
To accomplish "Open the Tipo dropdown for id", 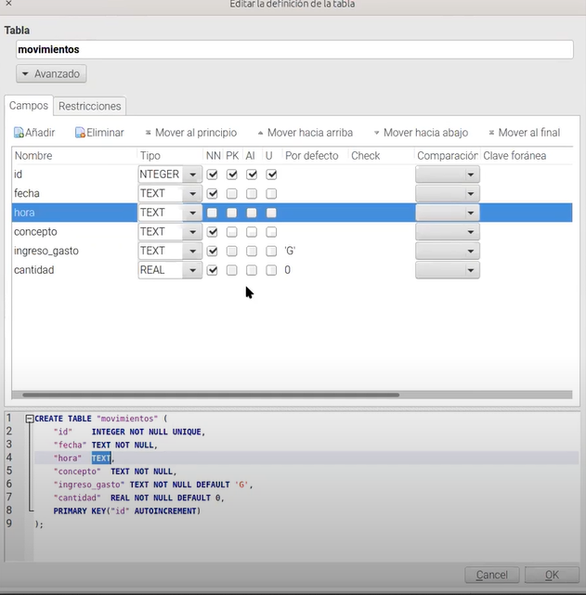I will (192, 175).
